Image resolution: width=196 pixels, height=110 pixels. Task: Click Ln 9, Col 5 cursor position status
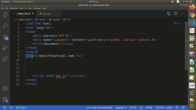point(99,108)
